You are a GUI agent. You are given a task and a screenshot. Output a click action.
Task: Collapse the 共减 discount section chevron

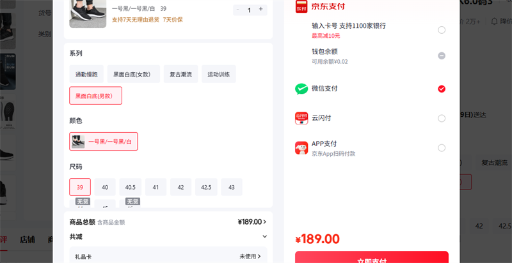265,237
